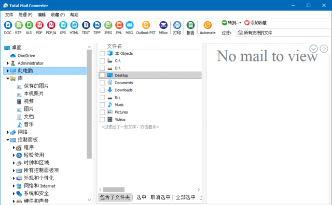This screenshot has height=205, width=332.
Task: Expand the 此电脑 tree node
Action: (x=8, y=71)
